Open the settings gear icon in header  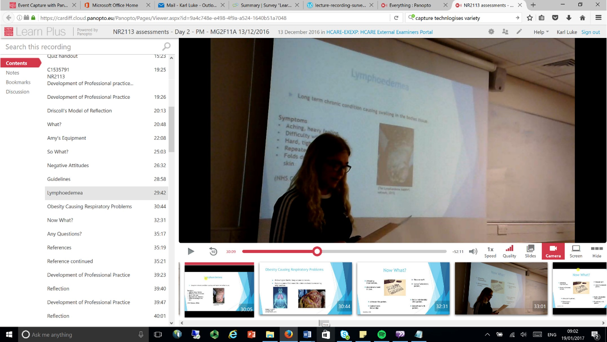pyautogui.click(x=491, y=32)
